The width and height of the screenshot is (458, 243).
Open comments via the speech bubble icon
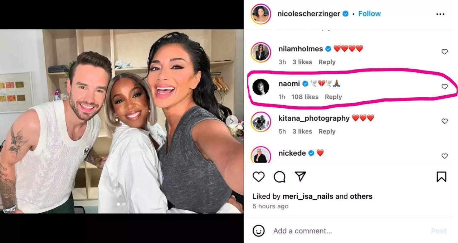(279, 177)
